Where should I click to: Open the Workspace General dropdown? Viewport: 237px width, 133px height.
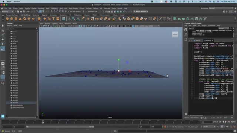point(221,8)
